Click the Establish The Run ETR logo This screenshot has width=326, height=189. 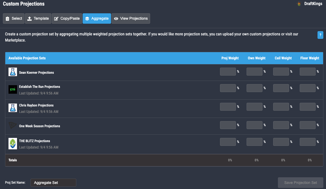click(x=13, y=90)
